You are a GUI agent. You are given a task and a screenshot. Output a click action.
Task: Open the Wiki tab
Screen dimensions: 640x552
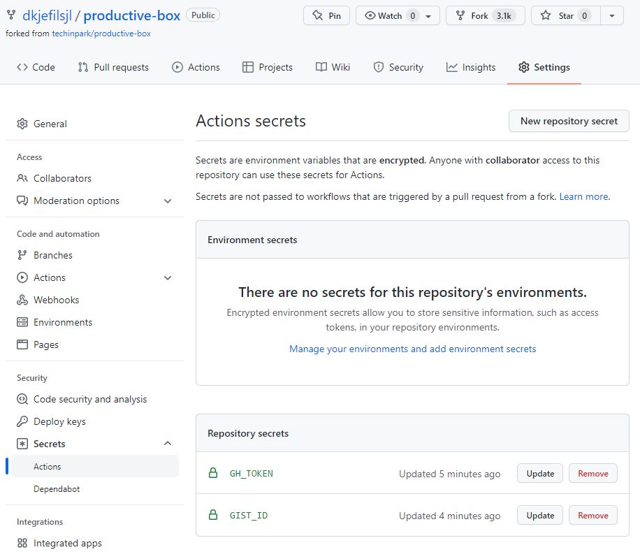pos(333,67)
